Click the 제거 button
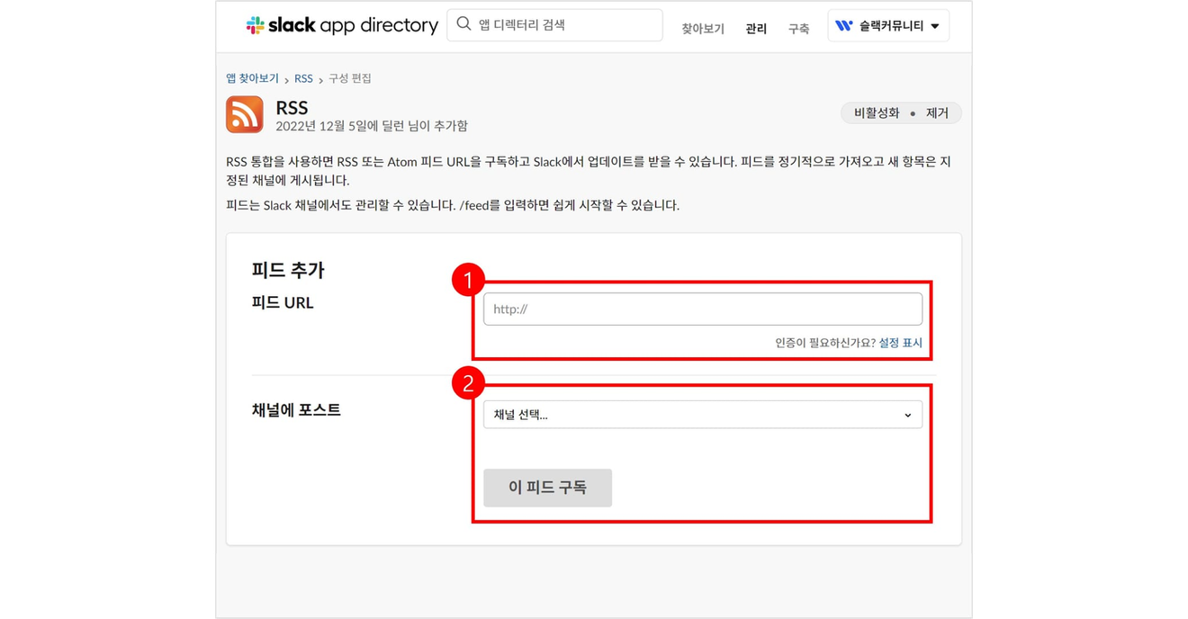 coord(937,113)
